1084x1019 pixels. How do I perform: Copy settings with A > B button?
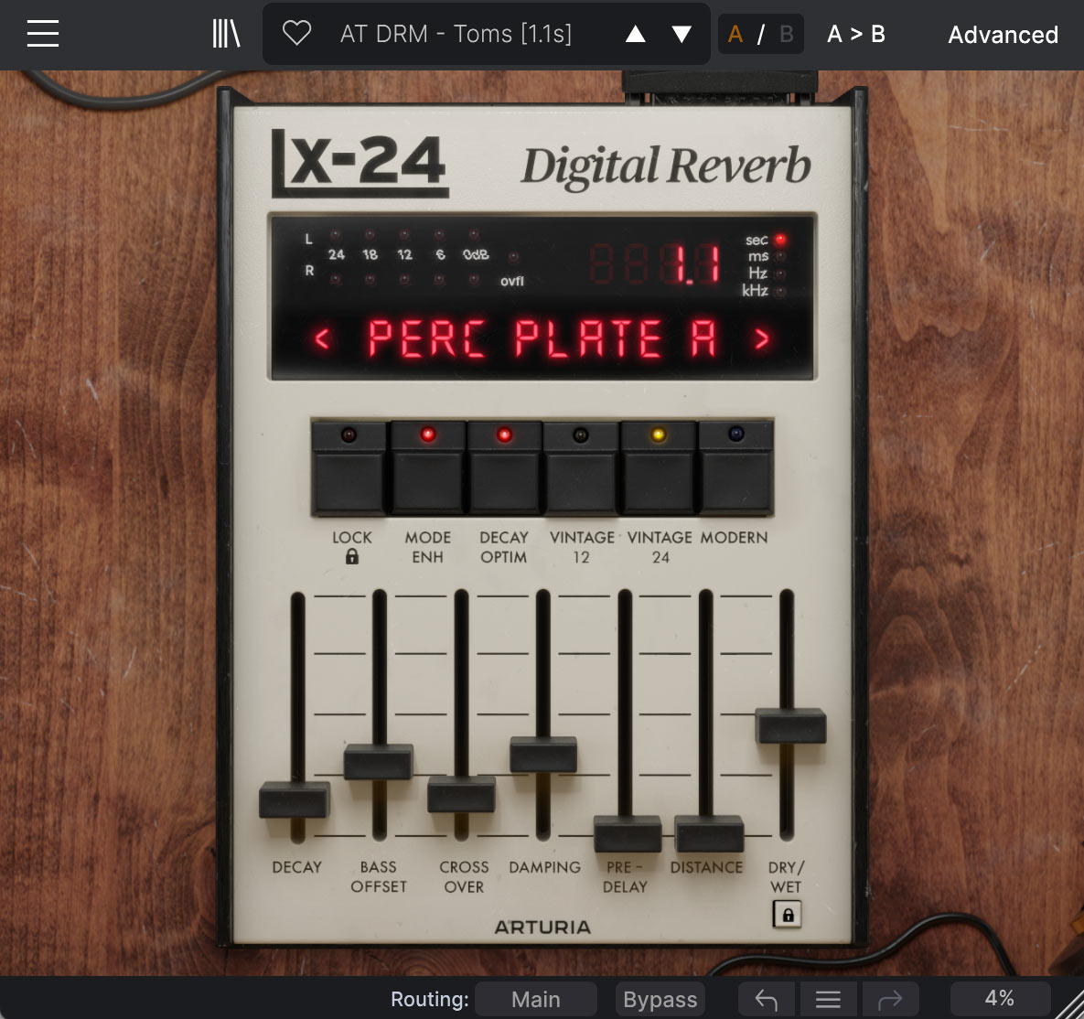(855, 35)
